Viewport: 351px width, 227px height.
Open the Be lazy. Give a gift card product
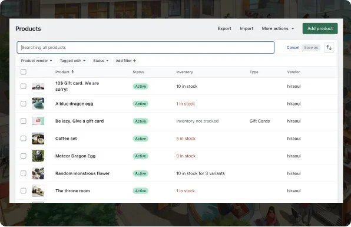pyautogui.click(x=80, y=121)
